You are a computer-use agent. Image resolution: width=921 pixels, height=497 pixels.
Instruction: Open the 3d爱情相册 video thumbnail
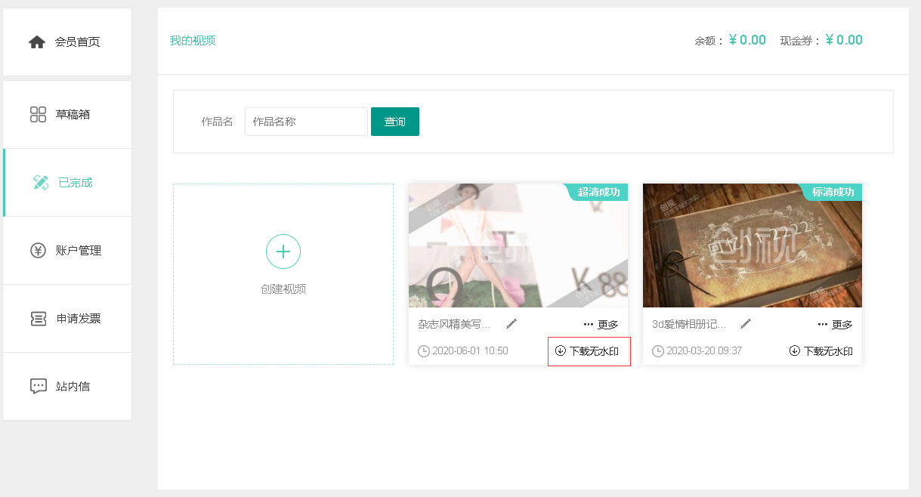point(753,245)
